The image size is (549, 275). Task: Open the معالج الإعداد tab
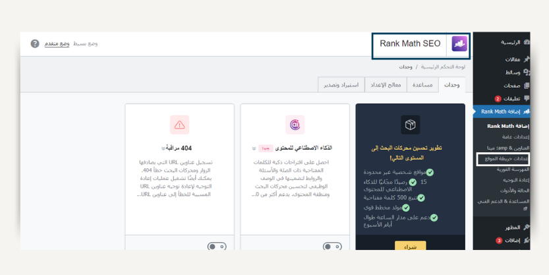pos(386,85)
